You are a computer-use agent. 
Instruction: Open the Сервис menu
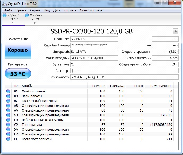(35, 10)
